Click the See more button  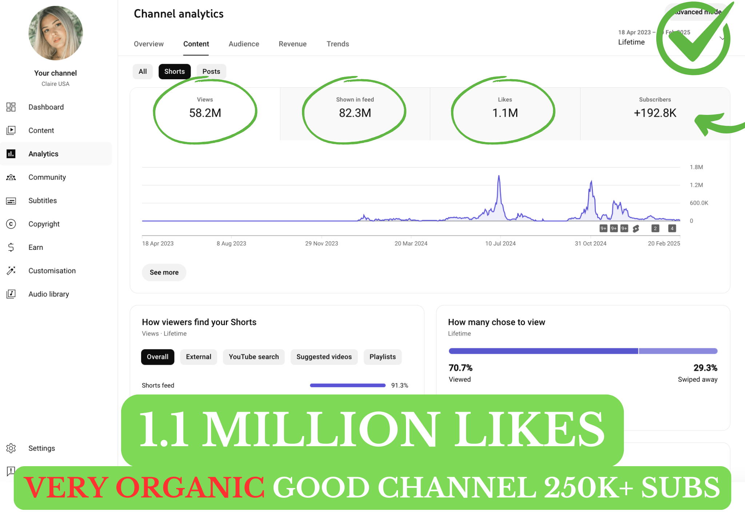click(x=164, y=272)
